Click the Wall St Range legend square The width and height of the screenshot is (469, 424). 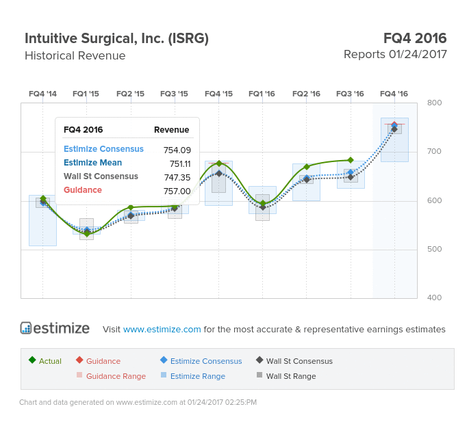tap(259, 375)
